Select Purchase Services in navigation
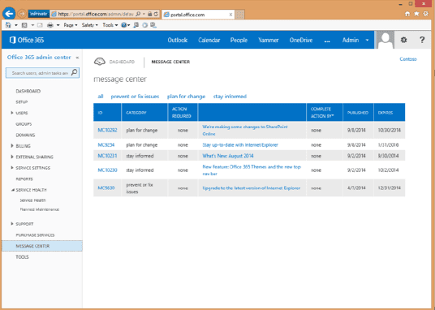Viewport: 435px width, 310px height. point(35,235)
